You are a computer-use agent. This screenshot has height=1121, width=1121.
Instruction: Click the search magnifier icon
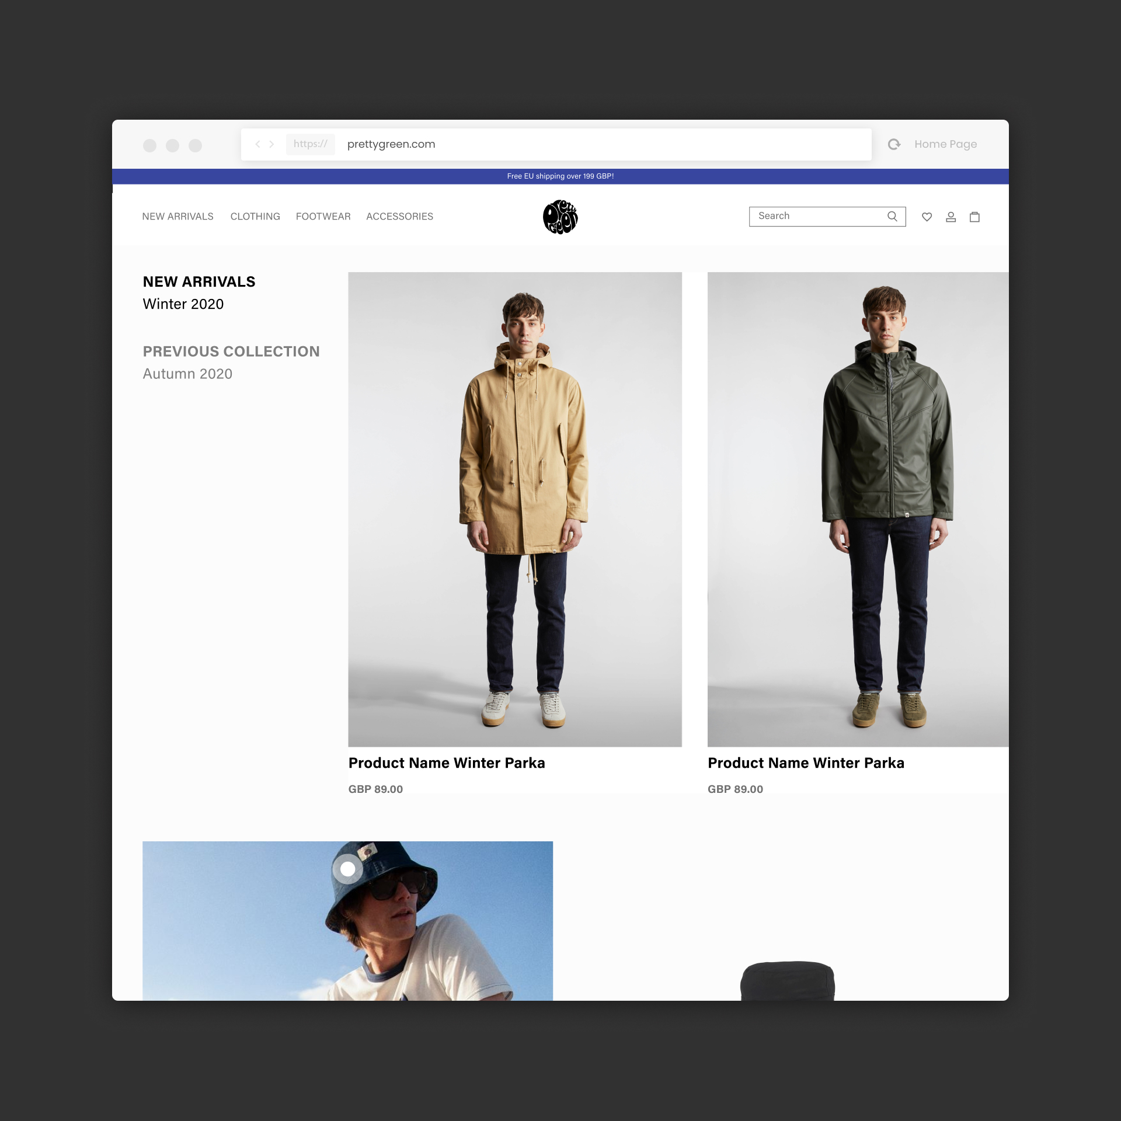tap(892, 216)
